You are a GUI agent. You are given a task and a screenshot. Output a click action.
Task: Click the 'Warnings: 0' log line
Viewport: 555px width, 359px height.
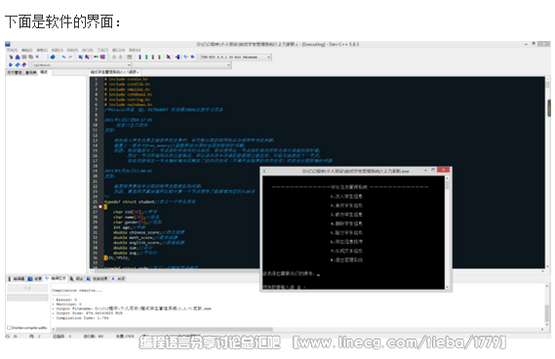coord(66,304)
